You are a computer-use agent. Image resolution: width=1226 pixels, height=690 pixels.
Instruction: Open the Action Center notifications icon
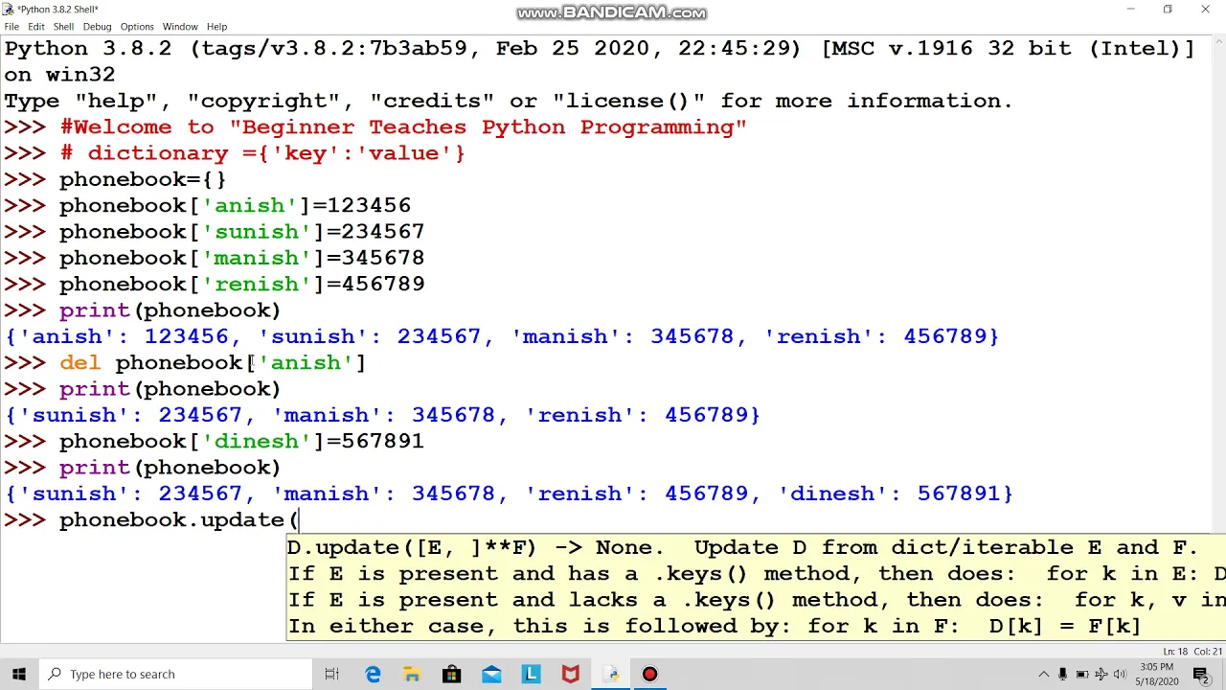[x=1201, y=674]
